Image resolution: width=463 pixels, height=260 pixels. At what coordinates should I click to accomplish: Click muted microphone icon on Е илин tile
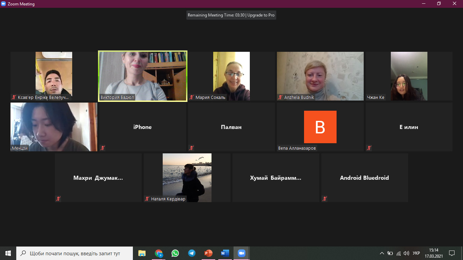tap(369, 148)
